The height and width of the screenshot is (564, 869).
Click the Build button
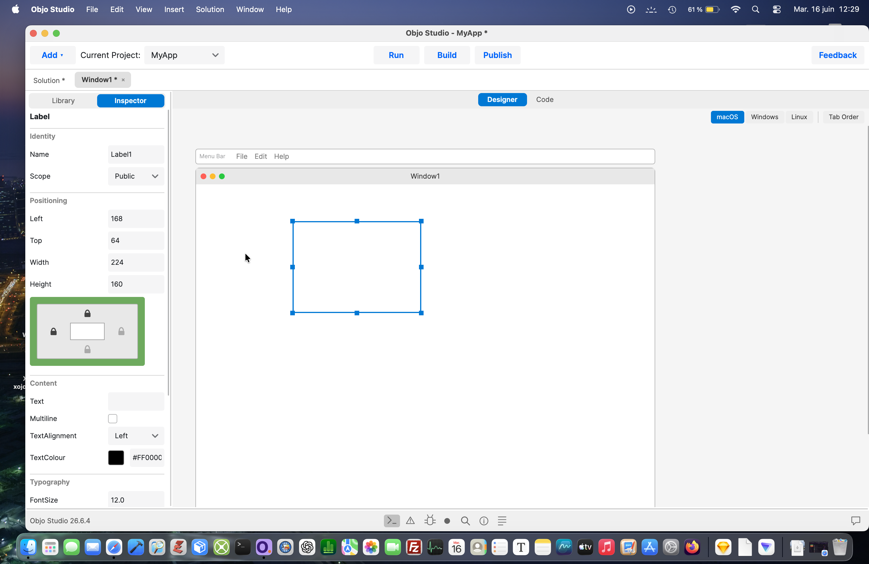coord(447,55)
